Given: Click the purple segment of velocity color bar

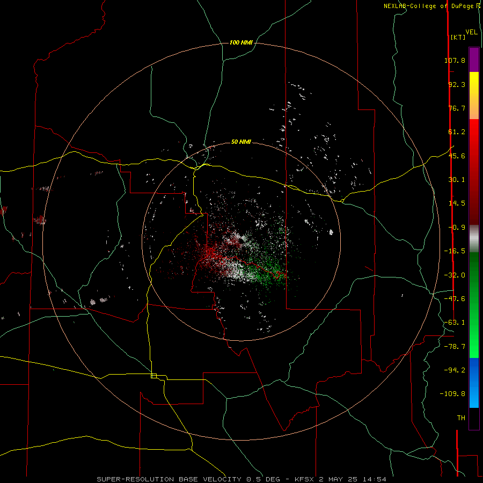Looking at the screenshot, I should 474,60.
